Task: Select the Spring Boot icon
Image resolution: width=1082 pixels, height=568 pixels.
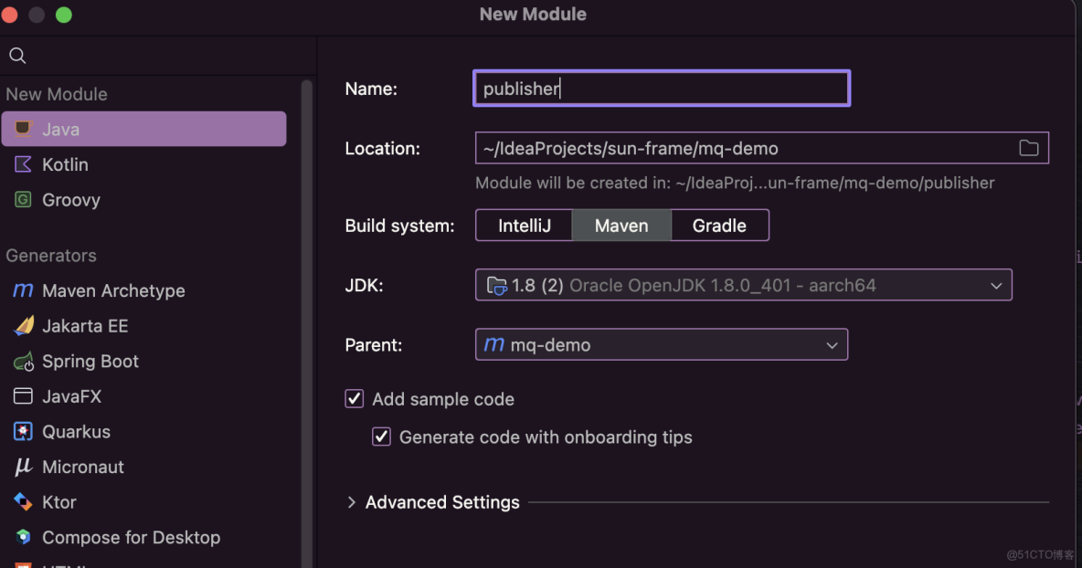Action: pyautogui.click(x=24, y=362)
